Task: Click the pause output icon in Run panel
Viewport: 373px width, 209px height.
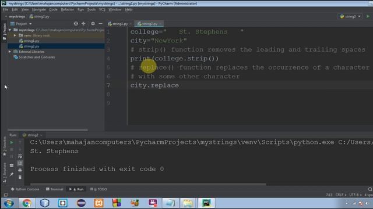Action: click(x=12, y=156)
